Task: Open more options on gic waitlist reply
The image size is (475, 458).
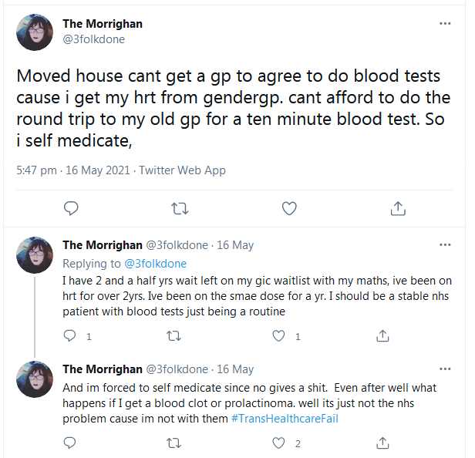Action: coord(445,244)
